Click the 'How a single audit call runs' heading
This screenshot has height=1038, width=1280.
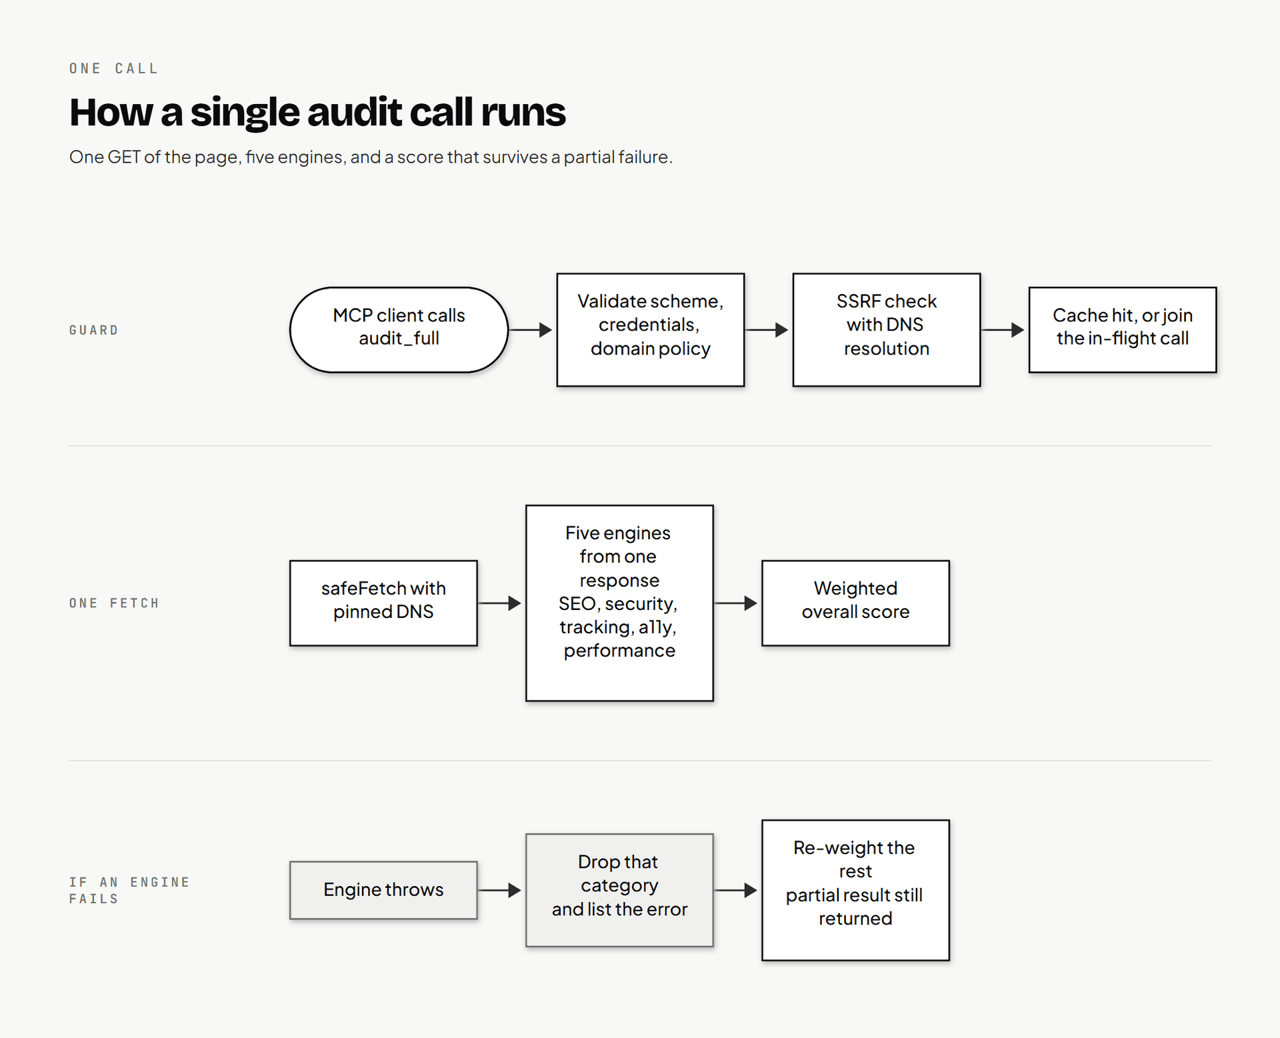pos(317,112)
